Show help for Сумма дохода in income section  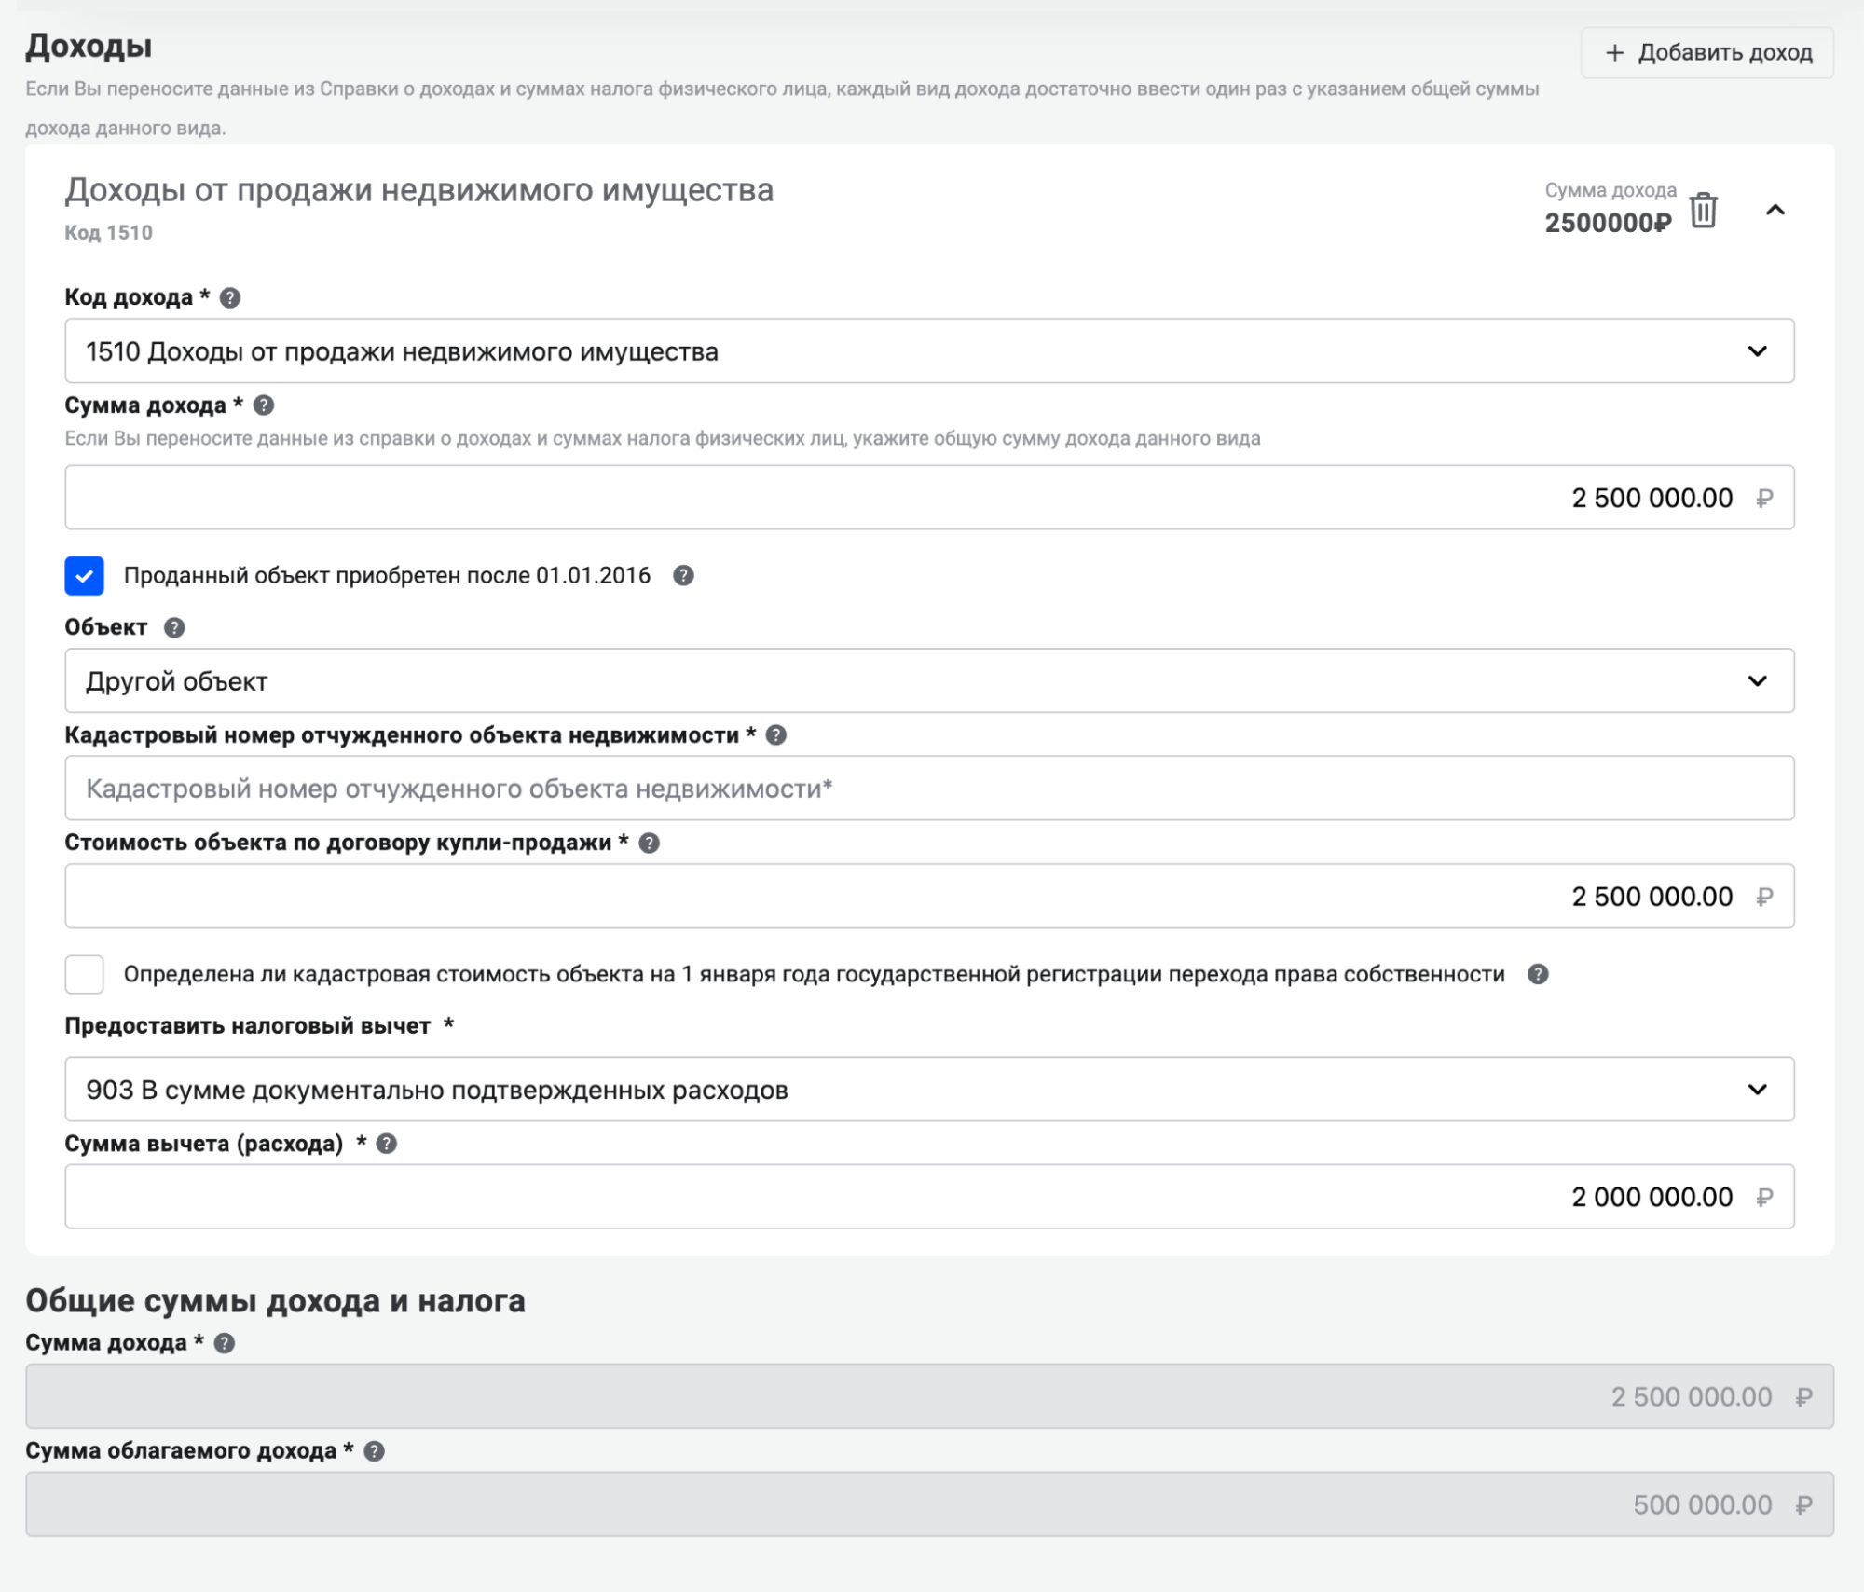(x=264, y=405)
